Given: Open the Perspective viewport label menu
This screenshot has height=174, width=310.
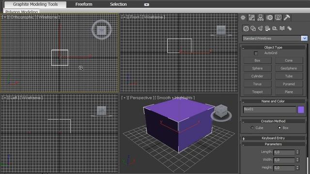Looking at the screenshot, I should click(141, 98).
